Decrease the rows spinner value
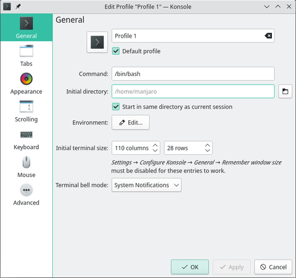Screen dimensions: 296x278 point(208,150)
